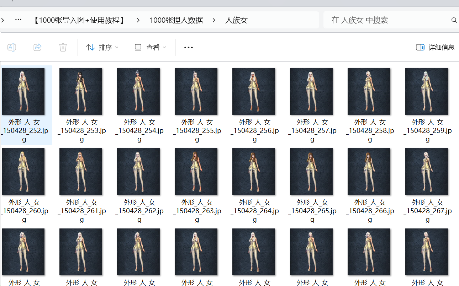Open the 排序 sort dropdown

pyautogui.click(x=102, y=47)
